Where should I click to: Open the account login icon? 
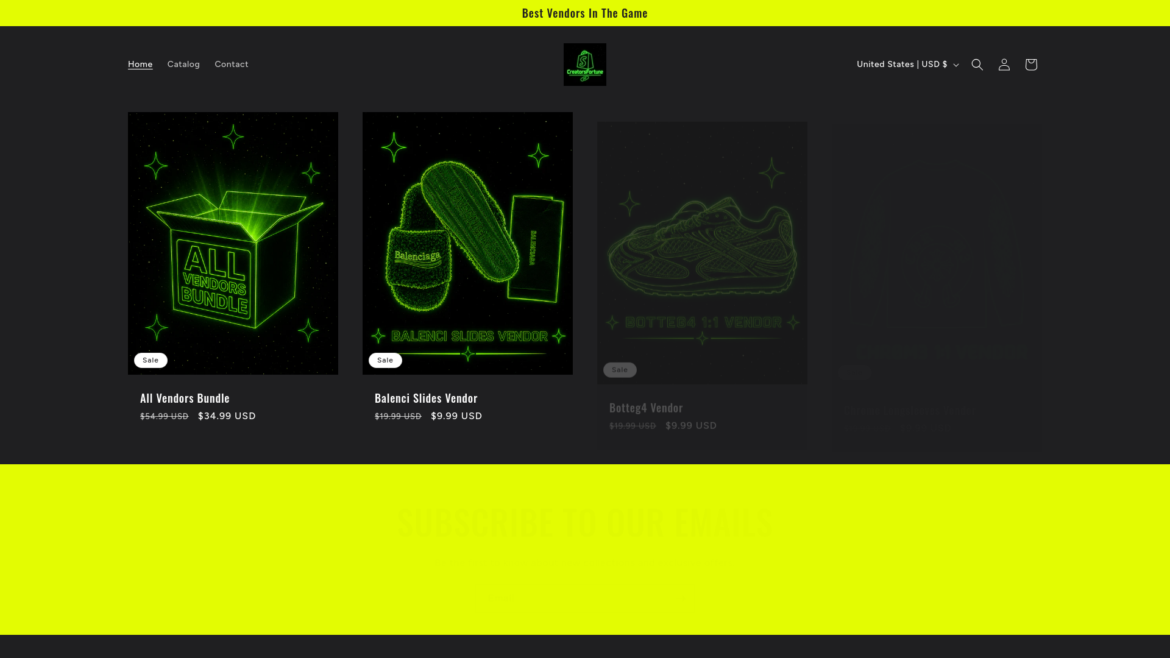click(1004, 65)
